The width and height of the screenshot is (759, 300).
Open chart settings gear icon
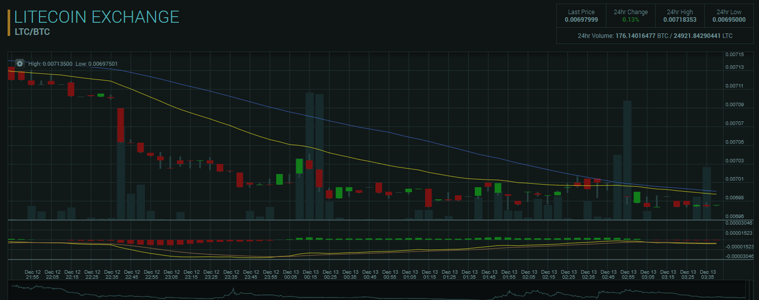pos(20,63)
